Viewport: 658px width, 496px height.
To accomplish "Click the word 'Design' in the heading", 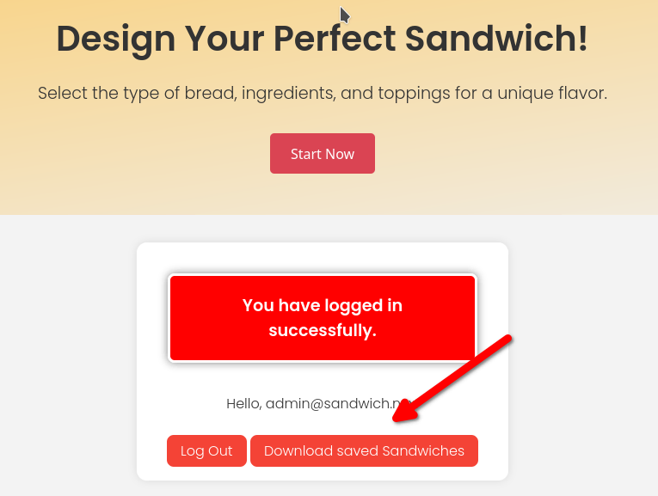I will click(x=116, y=40).
